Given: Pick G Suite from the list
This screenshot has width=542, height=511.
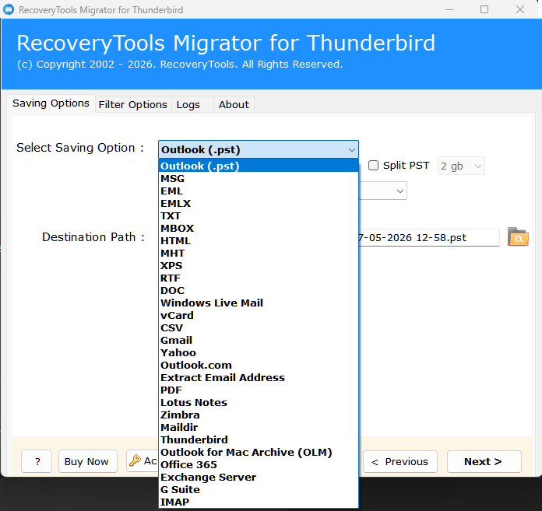Looking at the screenshot, I should pos(259,489).
